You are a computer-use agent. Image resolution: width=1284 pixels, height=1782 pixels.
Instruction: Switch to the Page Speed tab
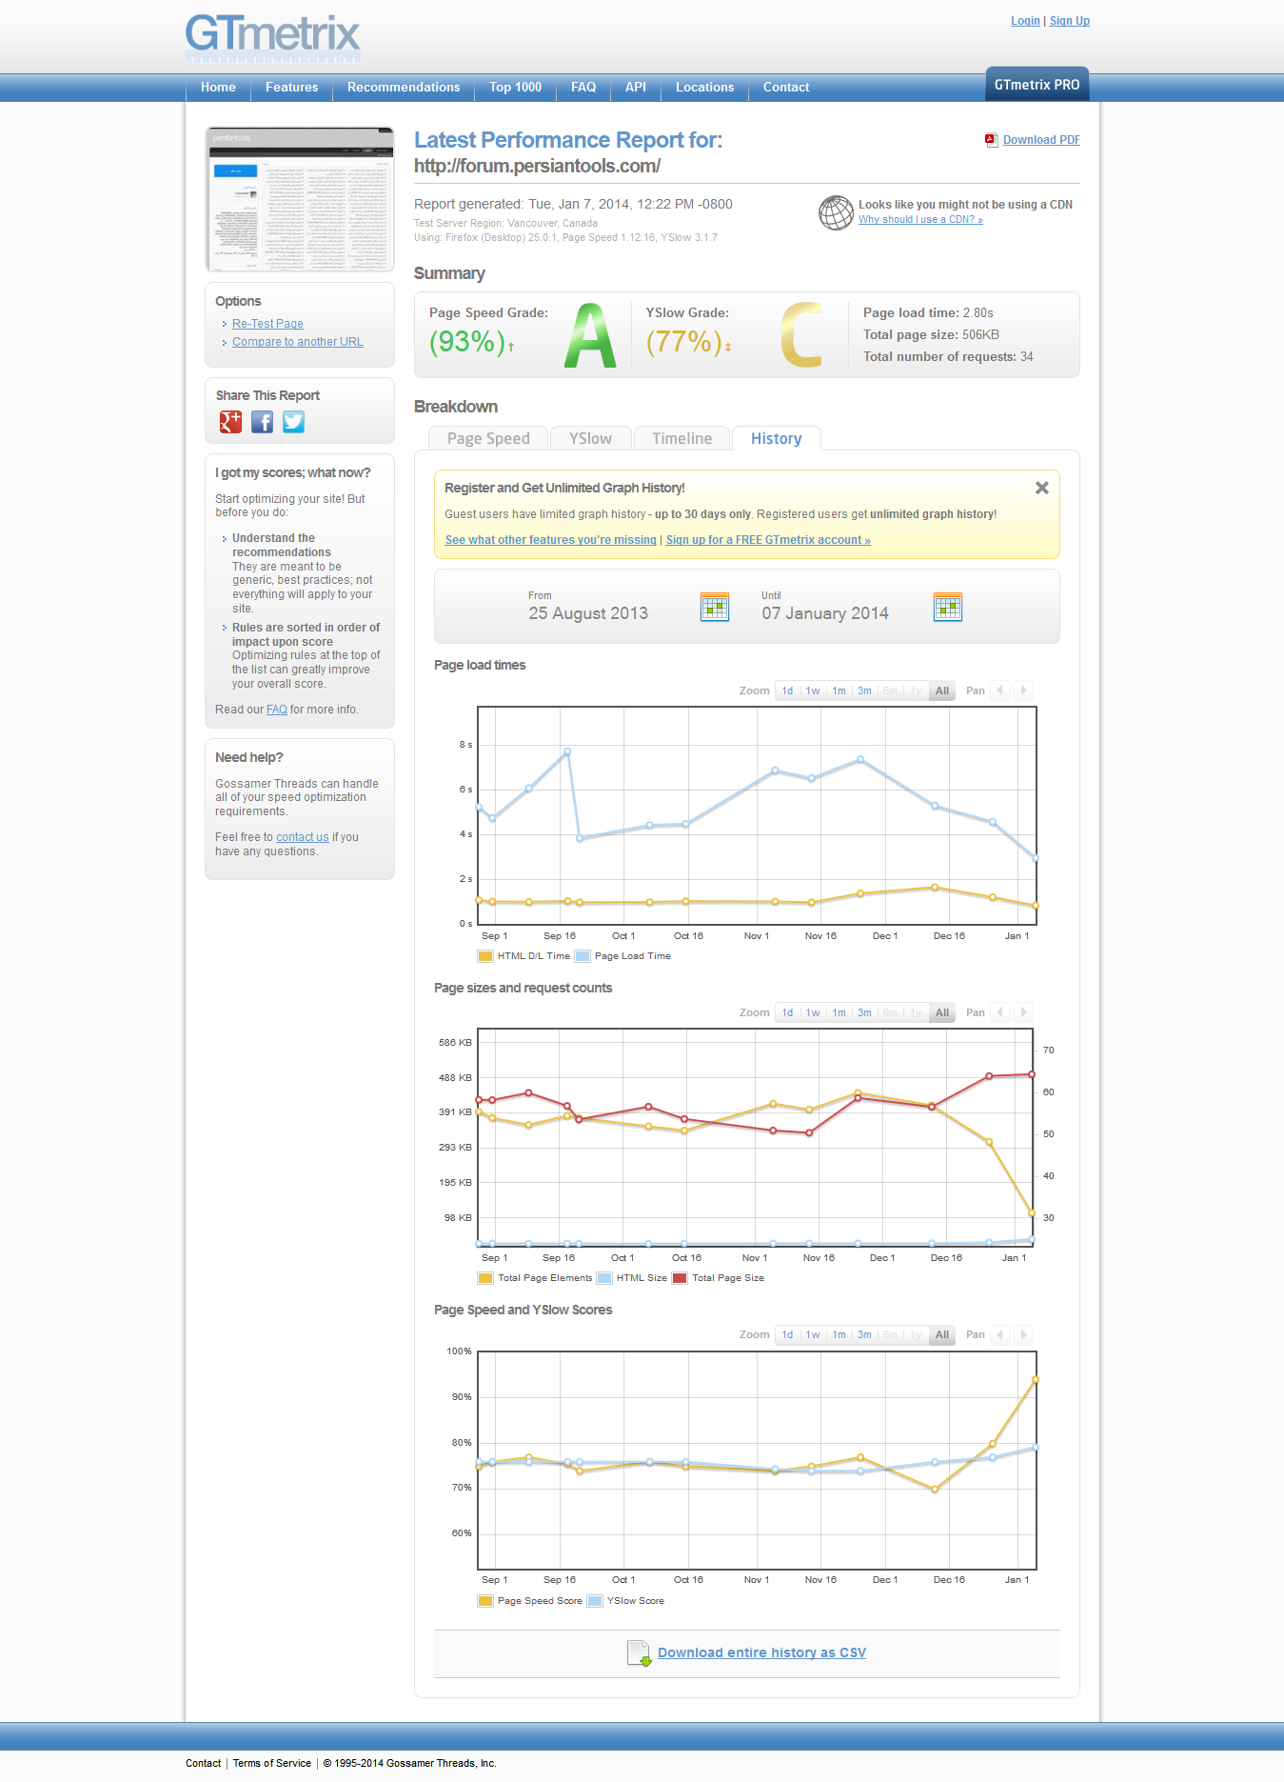click(x=488, y=438)
